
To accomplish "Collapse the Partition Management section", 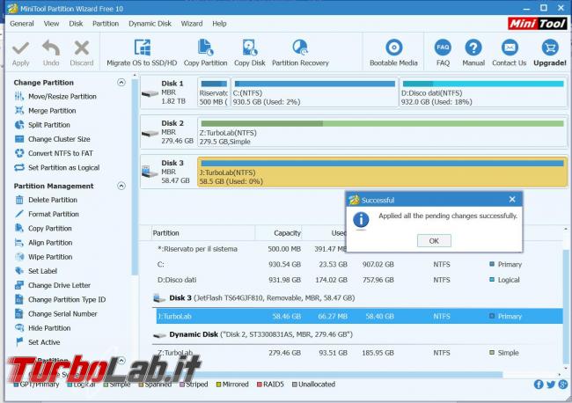I will (121, 186).
